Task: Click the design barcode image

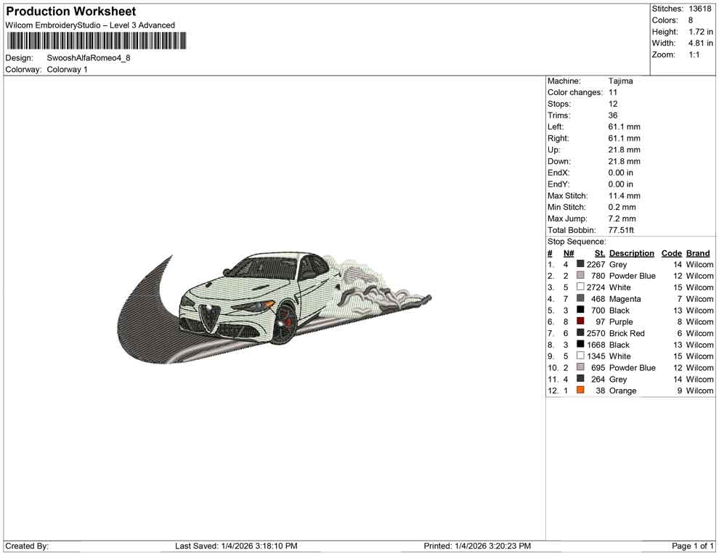Action: (96, 41)
